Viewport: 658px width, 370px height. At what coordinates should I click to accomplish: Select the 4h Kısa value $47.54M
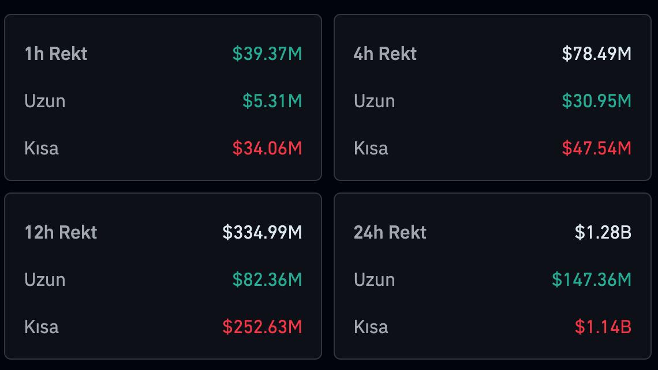click(597, 148)
